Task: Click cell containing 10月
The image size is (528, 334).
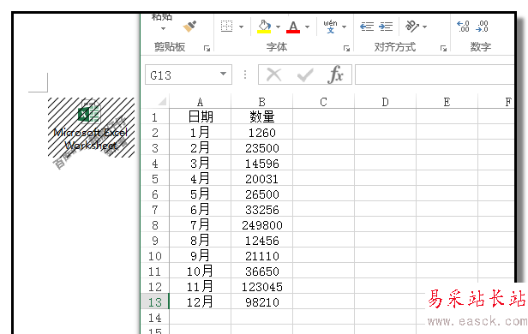Action: pos(200,271)
